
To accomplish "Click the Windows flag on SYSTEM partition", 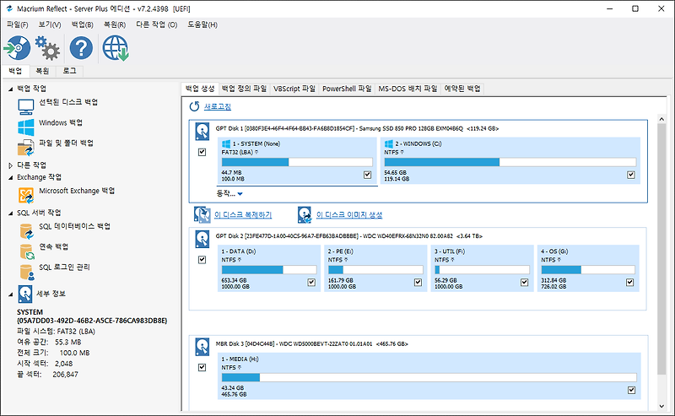I will [x=225, y=143].
